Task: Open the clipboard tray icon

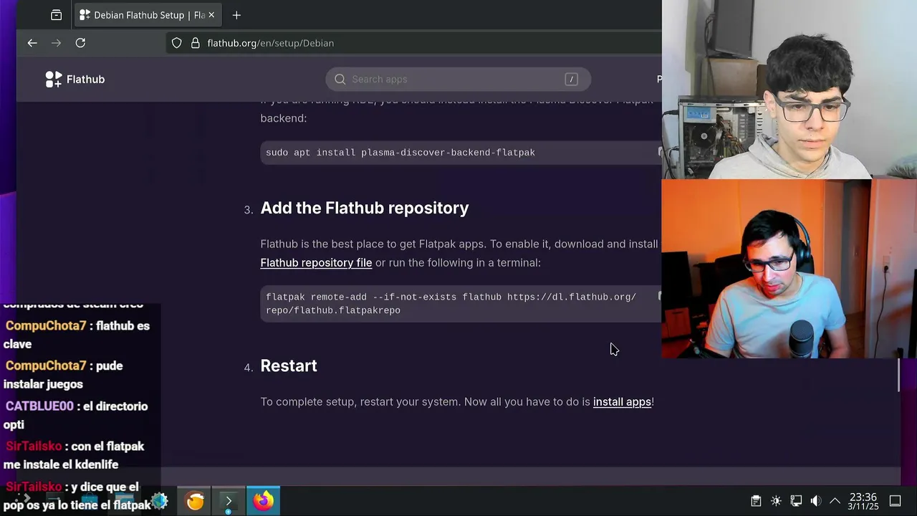Action: click(x=756, y=501)
